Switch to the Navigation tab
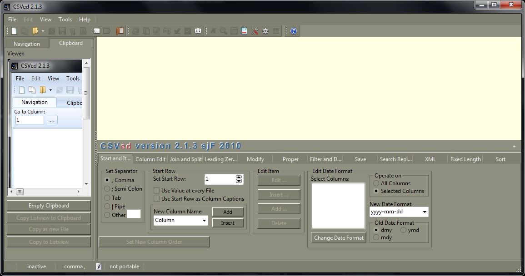The image size is (525, 276). tap(27, 44)
